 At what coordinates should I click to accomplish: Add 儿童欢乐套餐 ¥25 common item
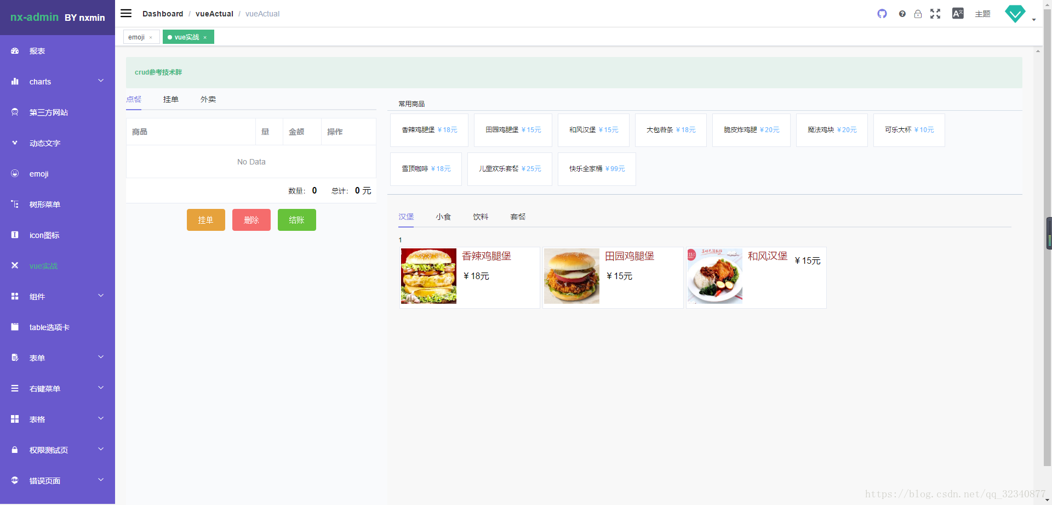pyautogui.click(x=510, y=169)
